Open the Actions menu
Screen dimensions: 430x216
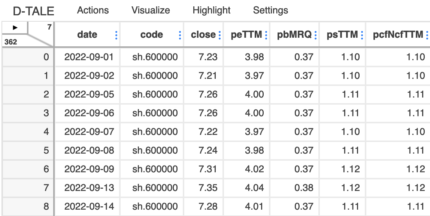click(x=93, y=10)
